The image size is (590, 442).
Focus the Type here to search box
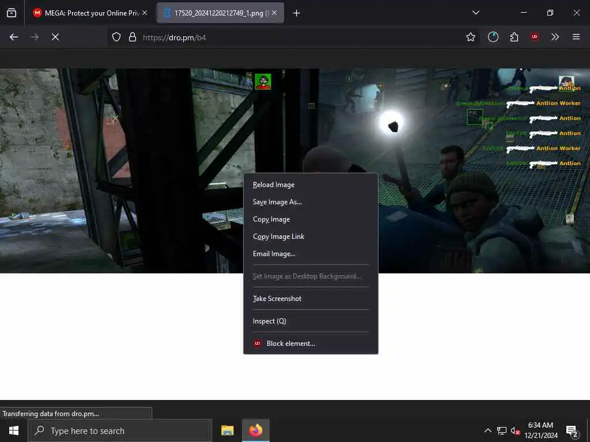(120, 430)
